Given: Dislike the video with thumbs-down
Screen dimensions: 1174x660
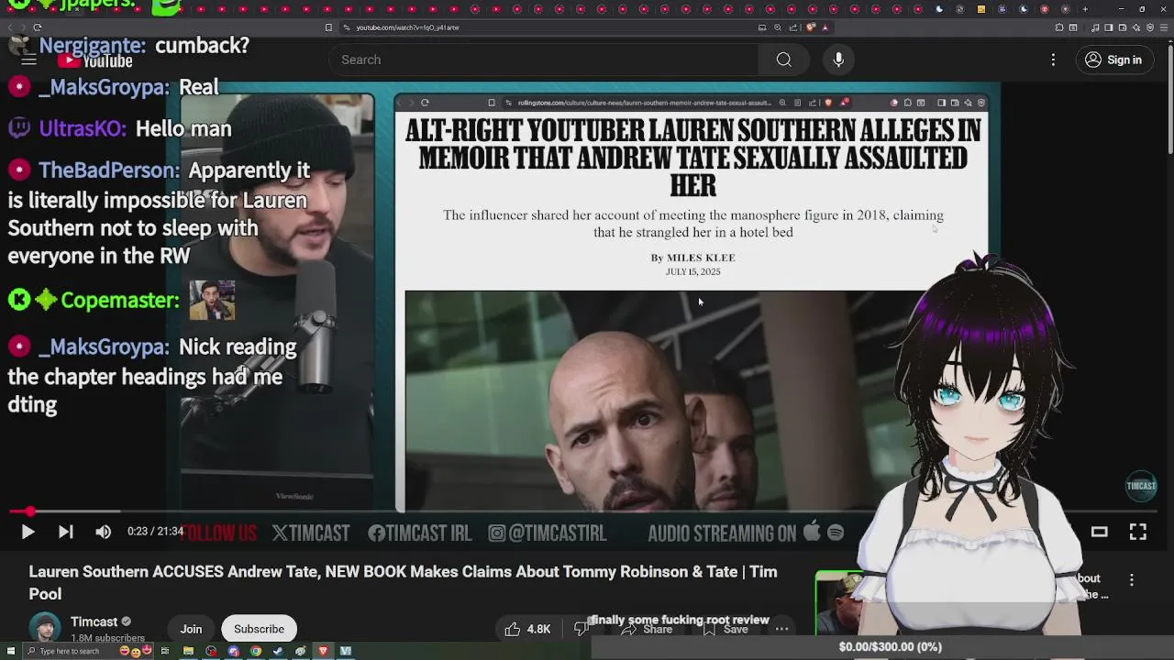Looking at the screenshot, I should [x=581, y=629].
